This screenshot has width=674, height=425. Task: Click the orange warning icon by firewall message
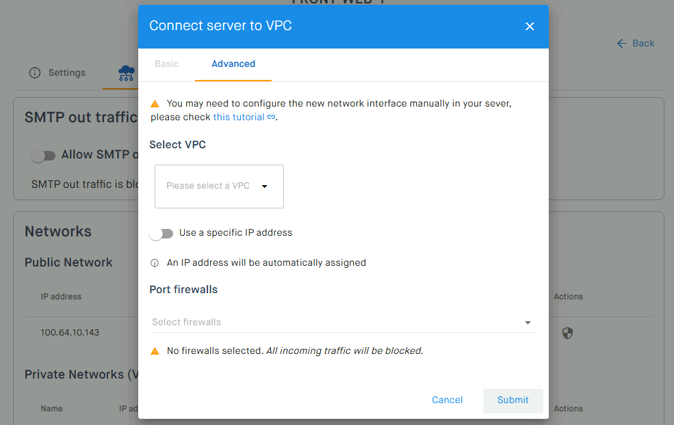[x=155, y=351]
